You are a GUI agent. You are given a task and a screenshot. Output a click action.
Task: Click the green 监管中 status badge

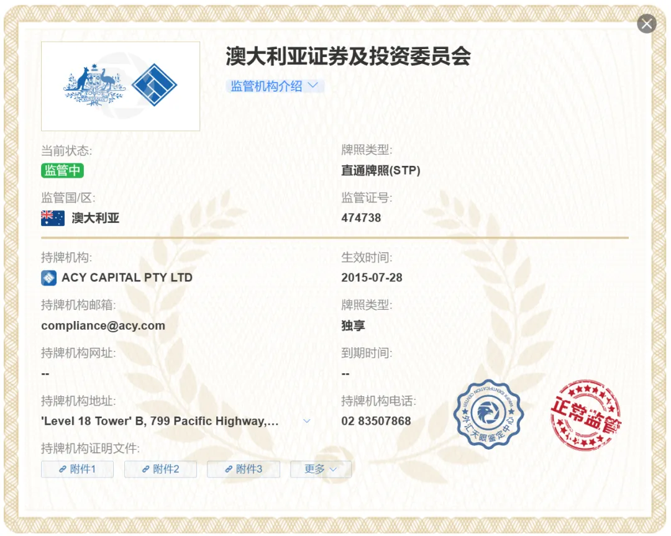[63, 171]
